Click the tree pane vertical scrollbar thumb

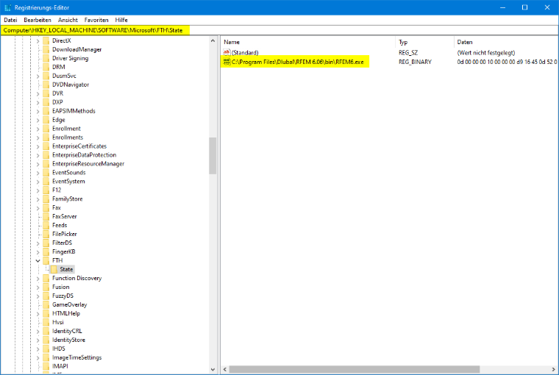coord(213,156)
